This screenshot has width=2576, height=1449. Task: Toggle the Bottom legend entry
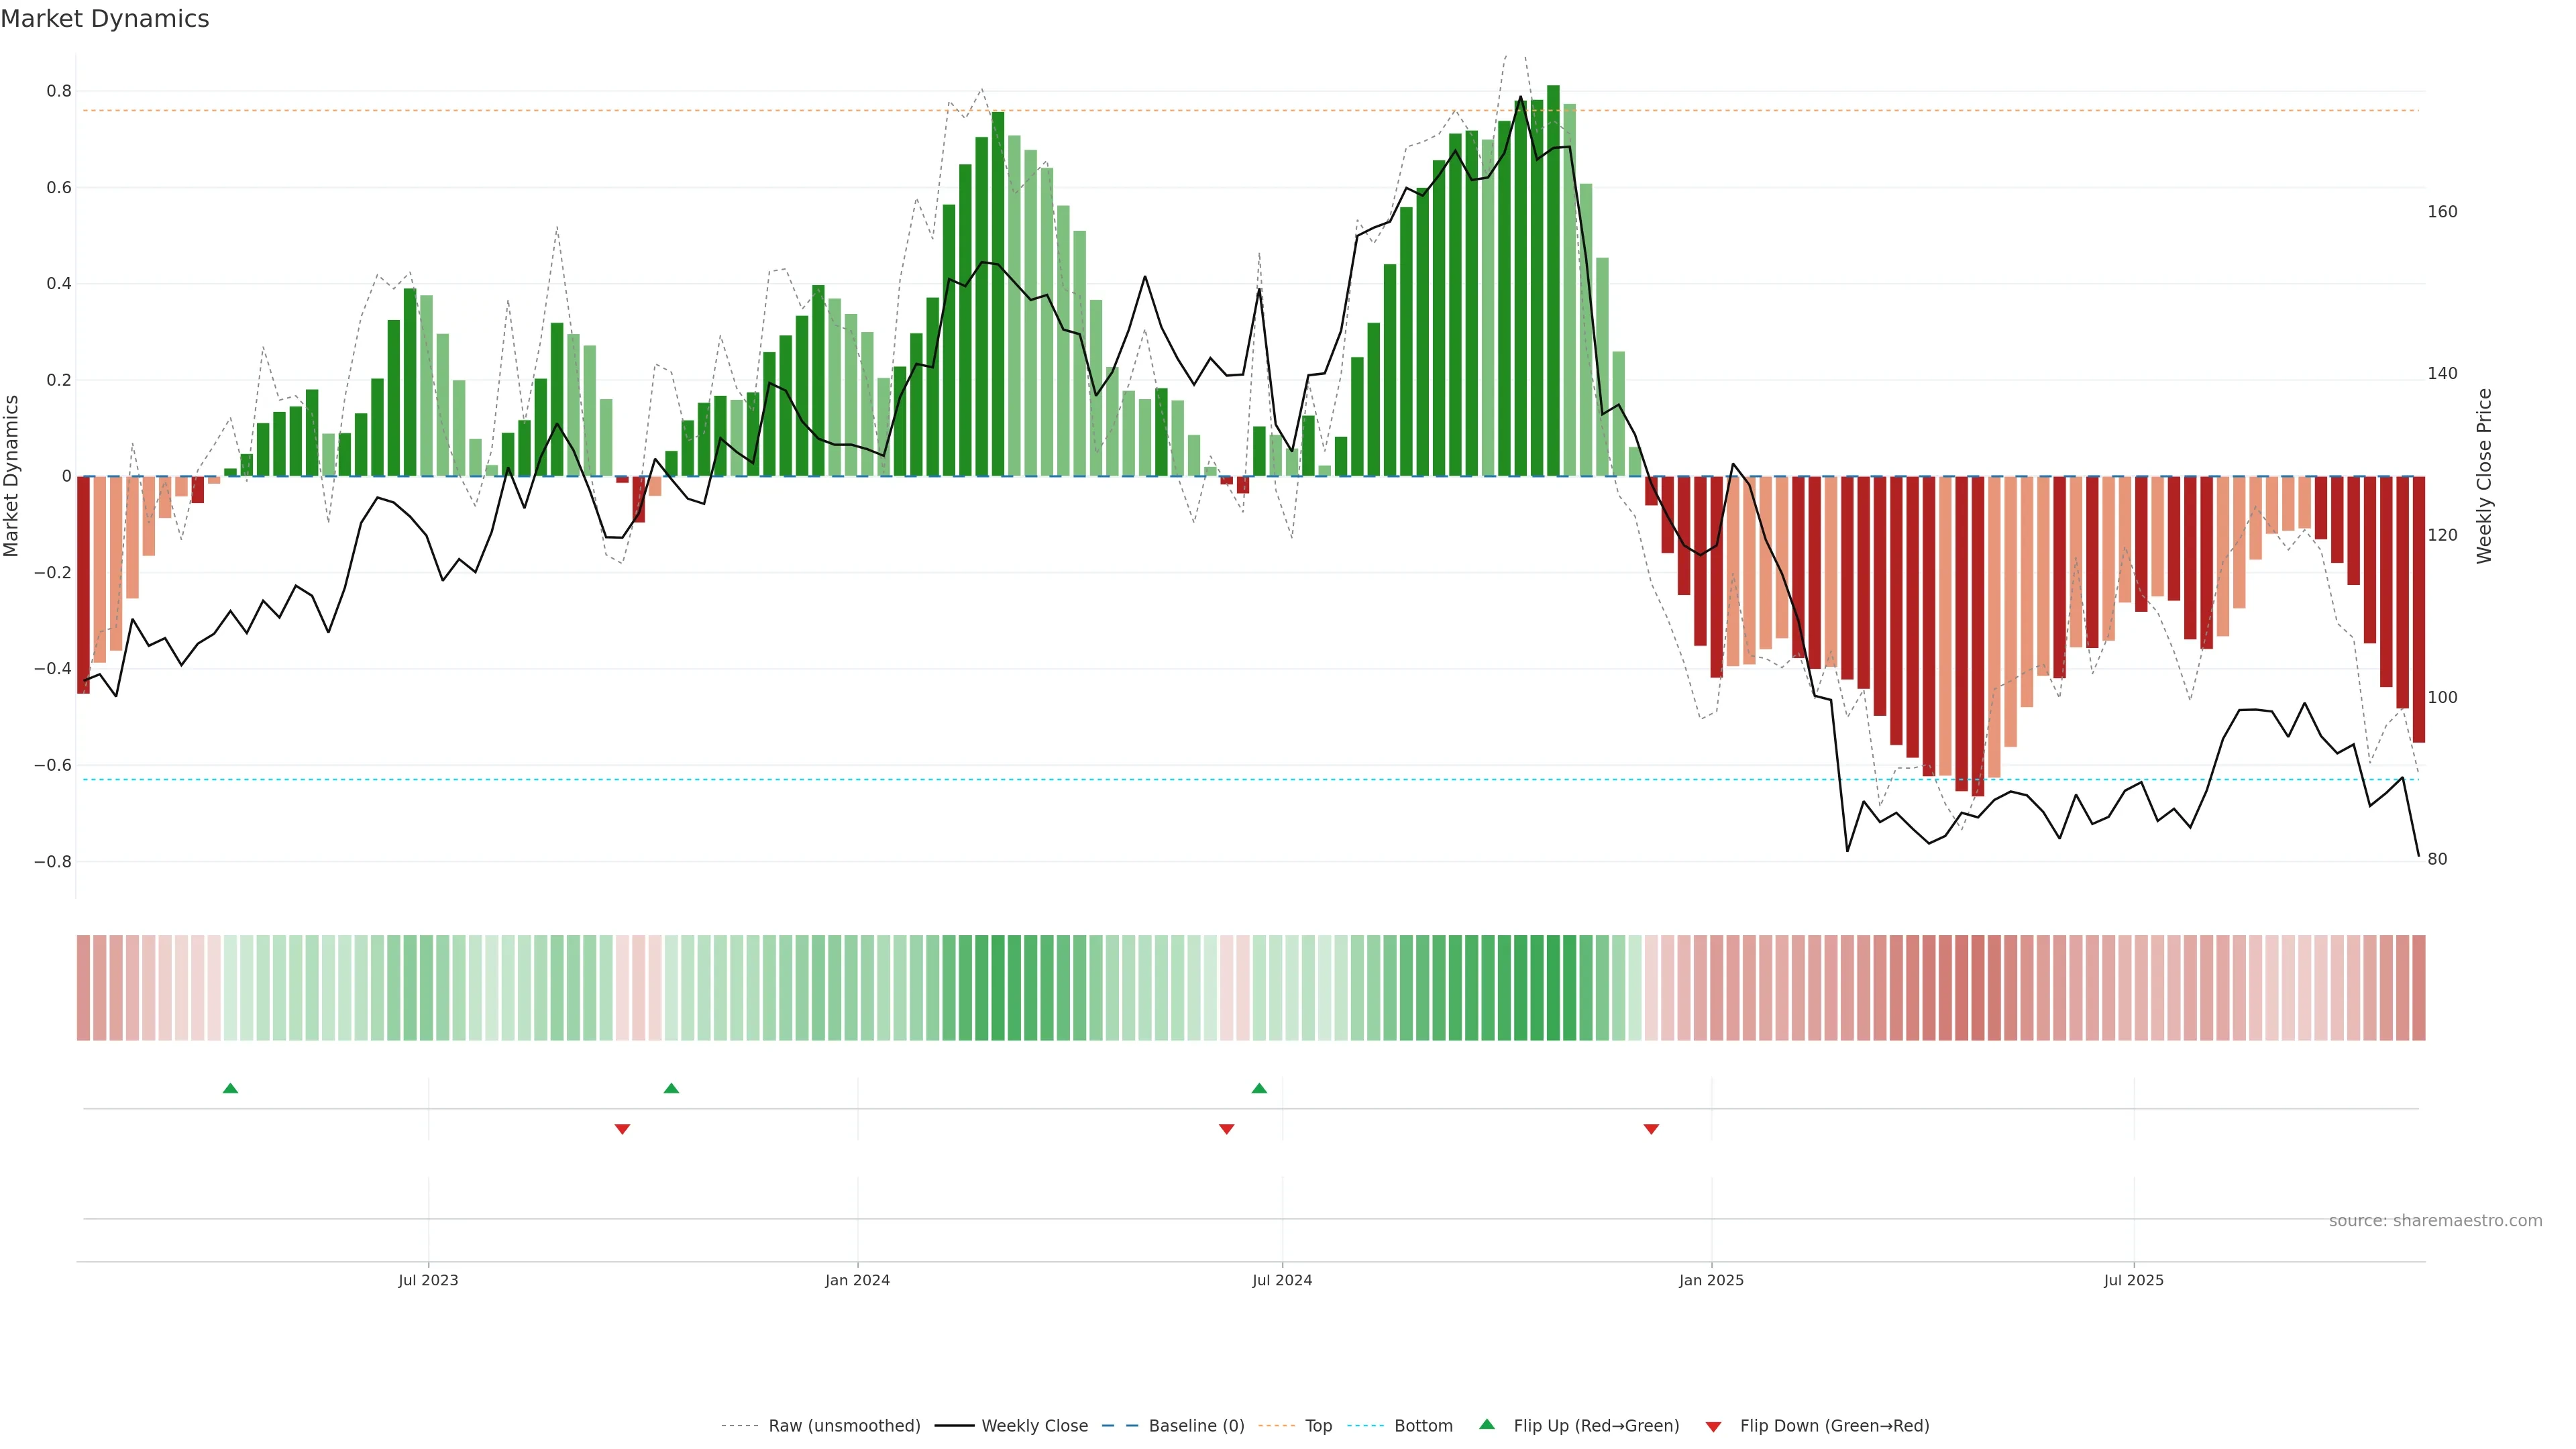pos(1423,1426)
